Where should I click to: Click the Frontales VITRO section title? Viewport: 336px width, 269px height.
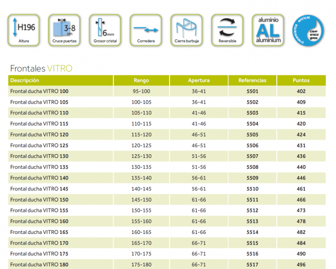click(41, 68)
